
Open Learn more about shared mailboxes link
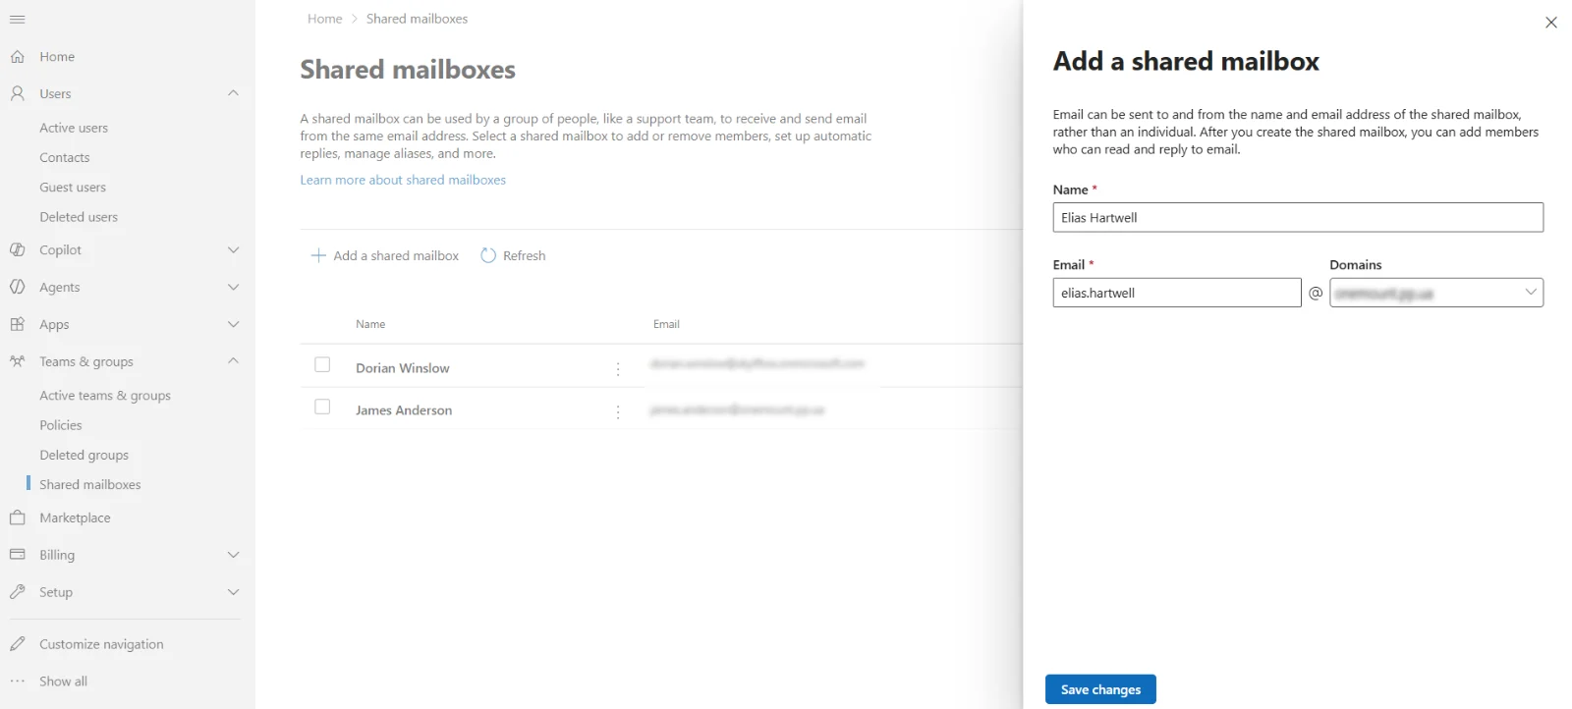click(x=403, y=180)
